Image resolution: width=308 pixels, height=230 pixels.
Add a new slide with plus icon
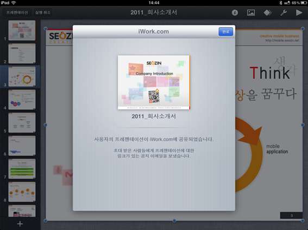[20, 224]
